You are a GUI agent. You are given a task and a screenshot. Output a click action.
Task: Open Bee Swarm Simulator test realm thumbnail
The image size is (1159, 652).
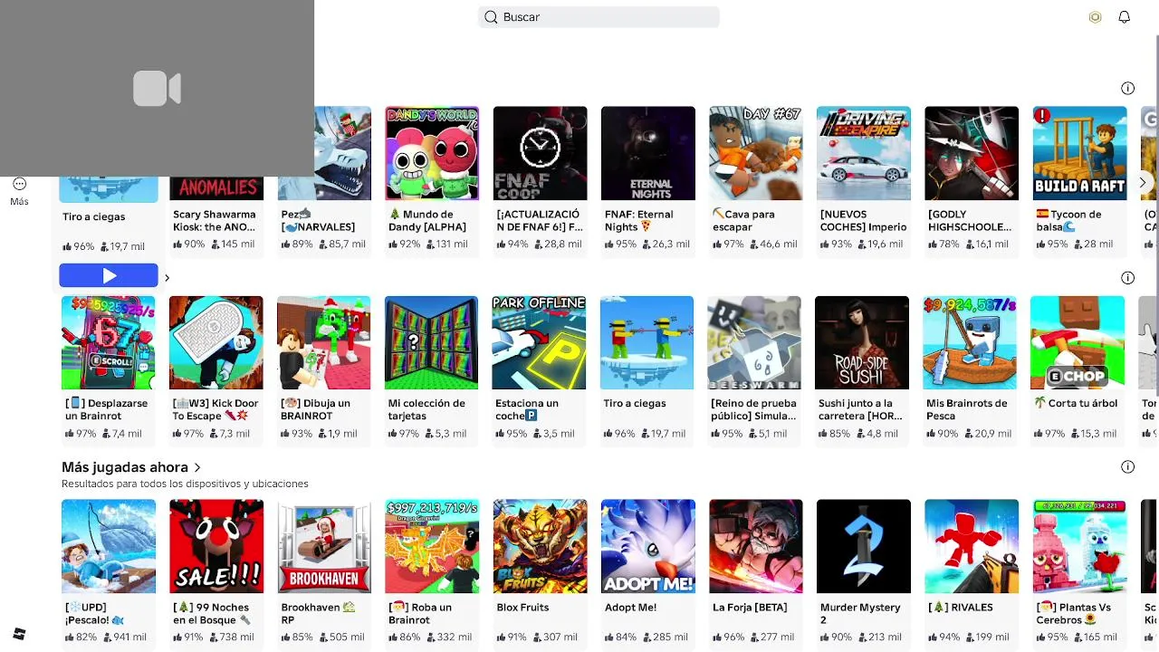coord(754,342)
